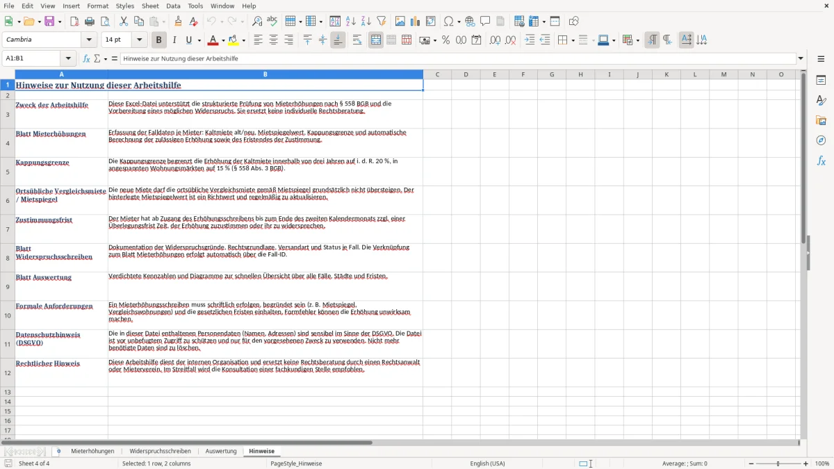The height and width of the screenshot is (469, 834).
Task: Toggle AutoFilter funnel icon
Action: 382,22
